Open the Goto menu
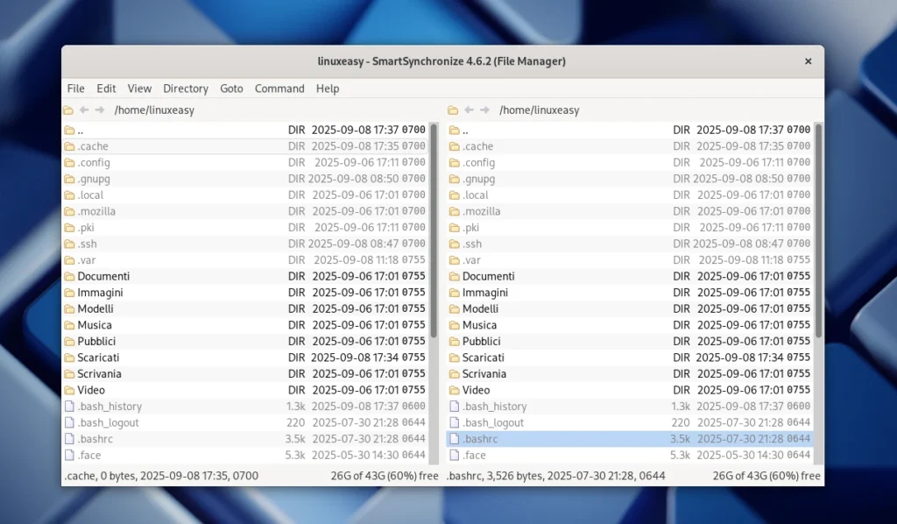Image resolution: width=897 pixels, height=524 pixels. [x=232, y=89]
